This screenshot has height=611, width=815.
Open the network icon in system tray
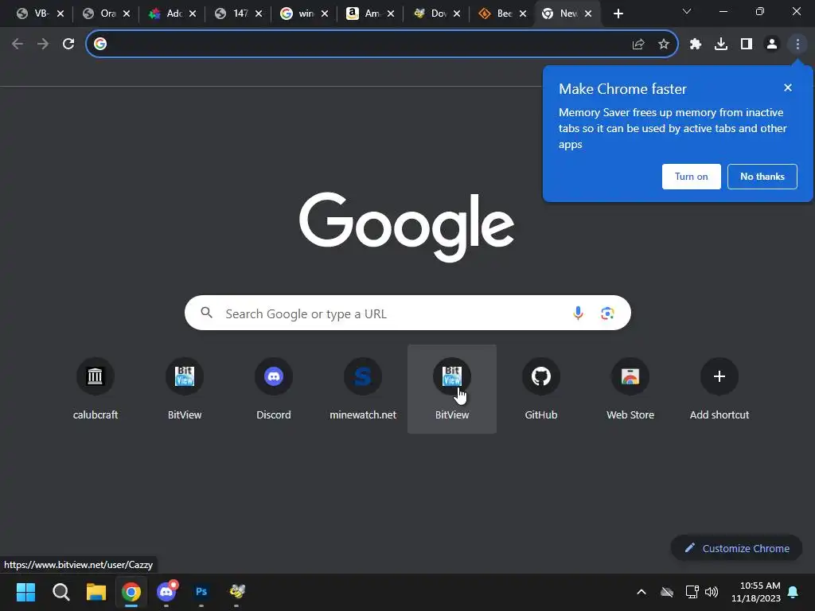click(692, 592)
